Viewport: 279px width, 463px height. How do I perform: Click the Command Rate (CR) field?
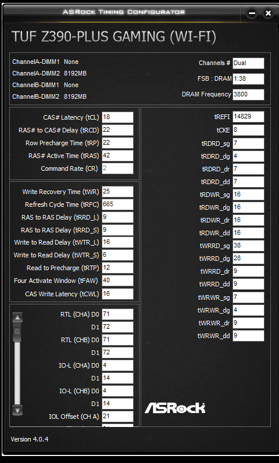point(117,168)
